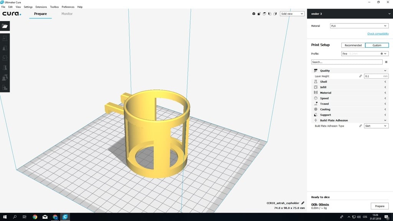The height and width of the screenshot is (221, 393).
Task: Click the link icon beside Layer Height
Action: [360, 76]
